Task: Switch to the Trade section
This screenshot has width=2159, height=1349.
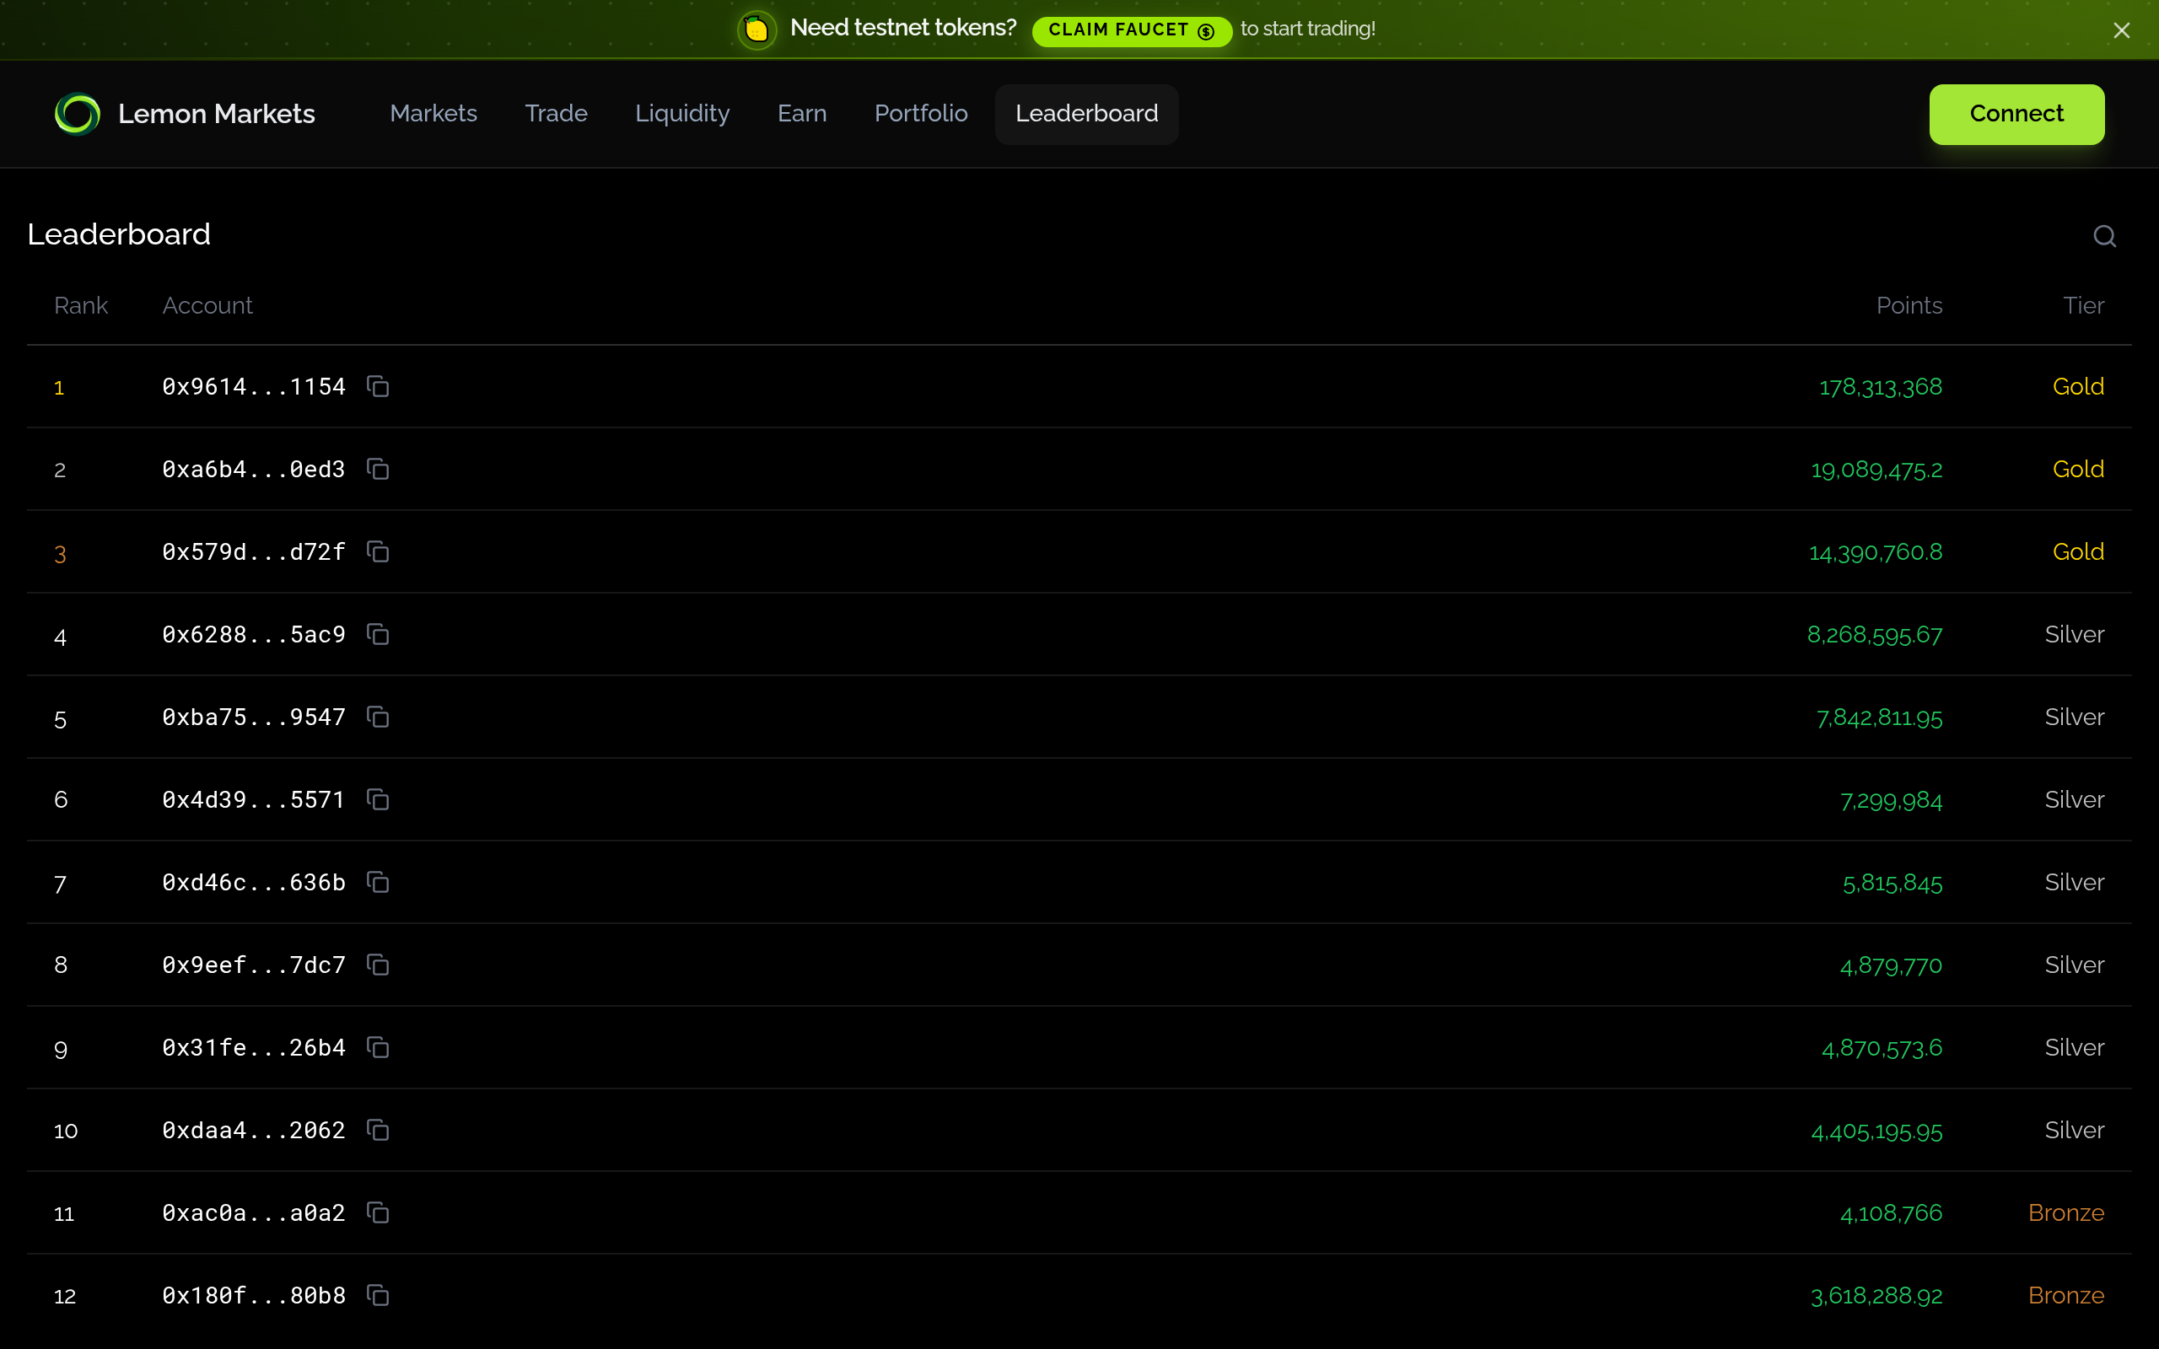Action: pos(556,113)
